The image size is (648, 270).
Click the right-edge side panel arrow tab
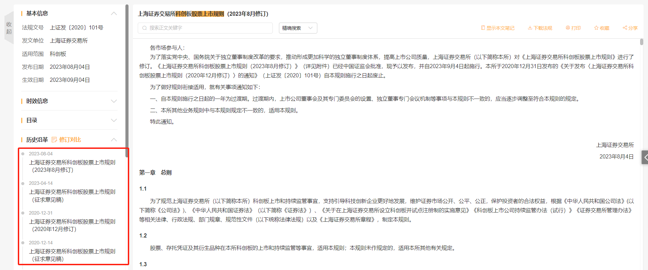pos(645,157)
